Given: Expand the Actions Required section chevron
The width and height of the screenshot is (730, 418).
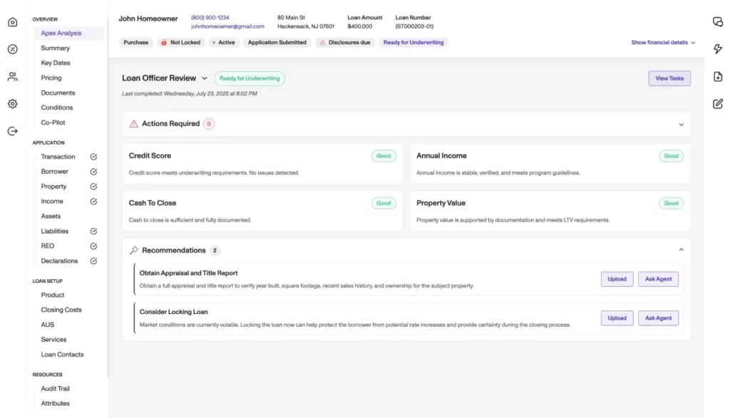Looking at the screenshot, I should coord(681,124).
